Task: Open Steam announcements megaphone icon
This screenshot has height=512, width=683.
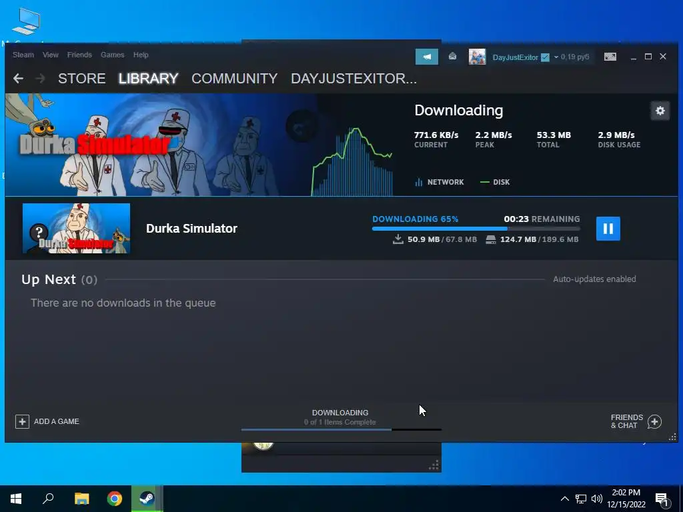Action: [x=427, y=57]
